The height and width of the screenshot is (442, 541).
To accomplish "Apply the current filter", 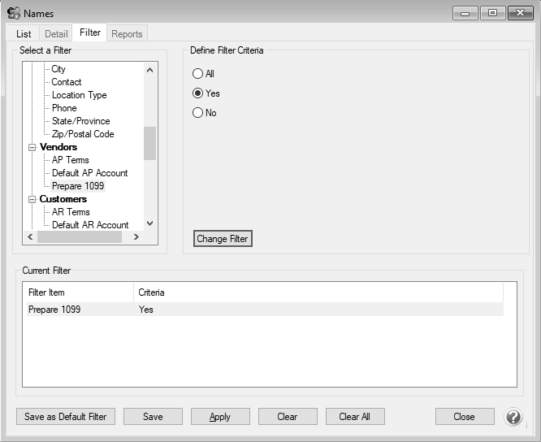I will coord(220,417).
